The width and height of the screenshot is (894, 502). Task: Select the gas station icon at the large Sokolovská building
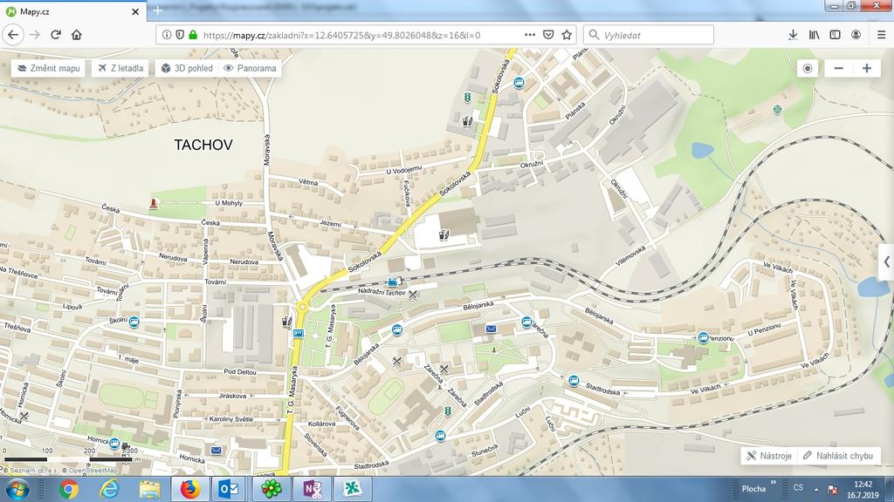tap(444, 234)
